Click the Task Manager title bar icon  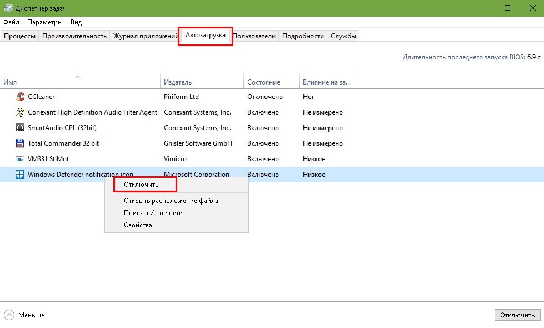(8, 8)
